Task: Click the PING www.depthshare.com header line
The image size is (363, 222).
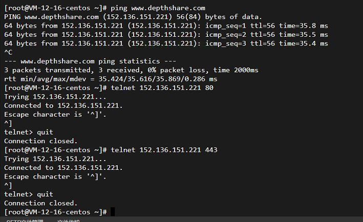Action: pyautogui.click(x=133, y=17)
